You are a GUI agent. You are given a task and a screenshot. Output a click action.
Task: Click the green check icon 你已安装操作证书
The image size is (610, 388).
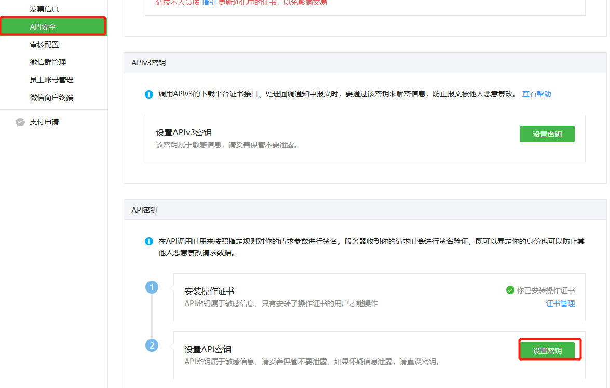click(510, 290)
